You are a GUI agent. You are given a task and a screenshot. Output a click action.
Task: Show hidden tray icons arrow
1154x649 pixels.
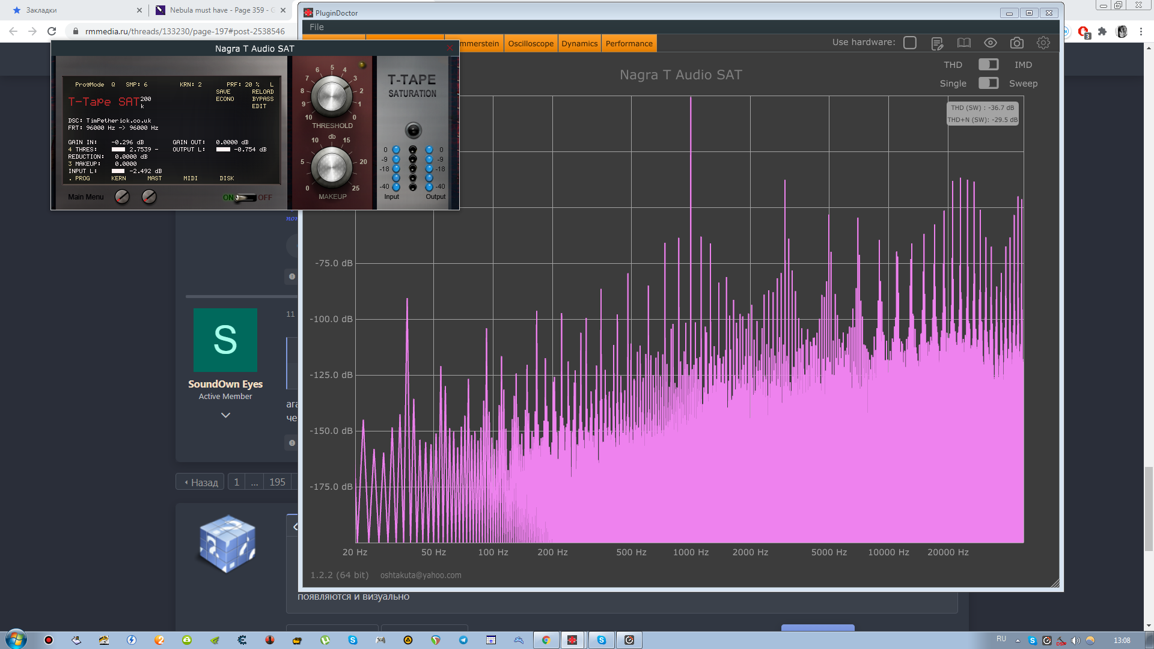(x=1018, y=641)
